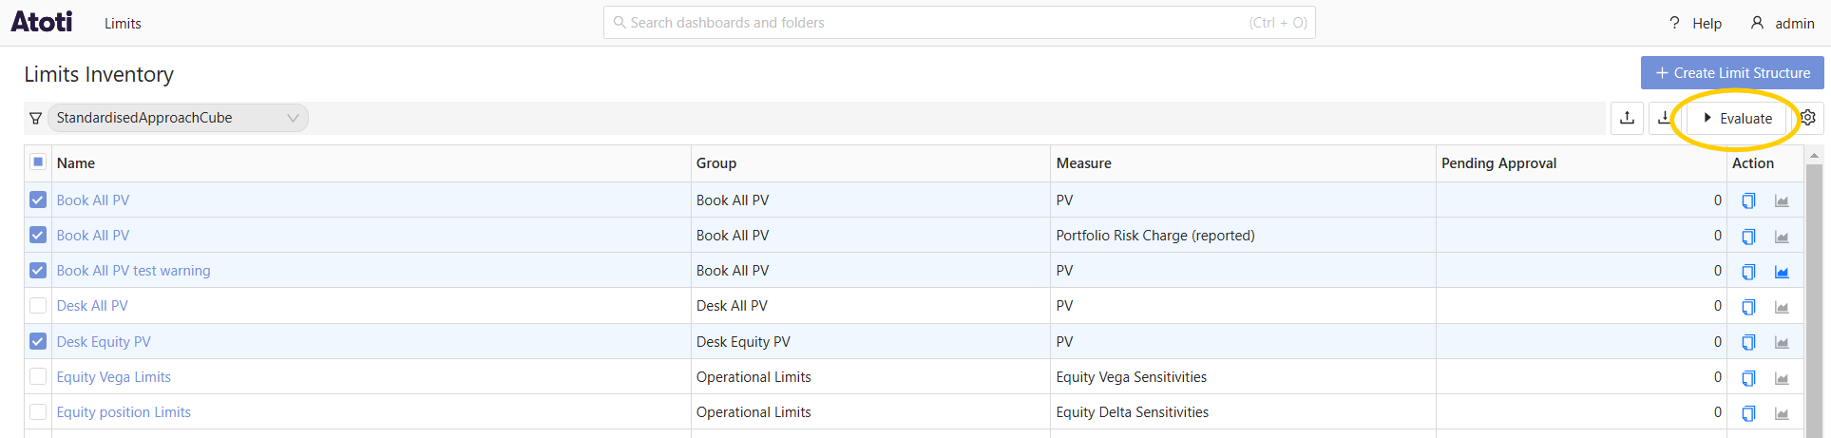Open chart icon for Desk Equity PV row
Viewport: 1831px width, 438px height.
pyautogui.click(x=1782, y=343)
